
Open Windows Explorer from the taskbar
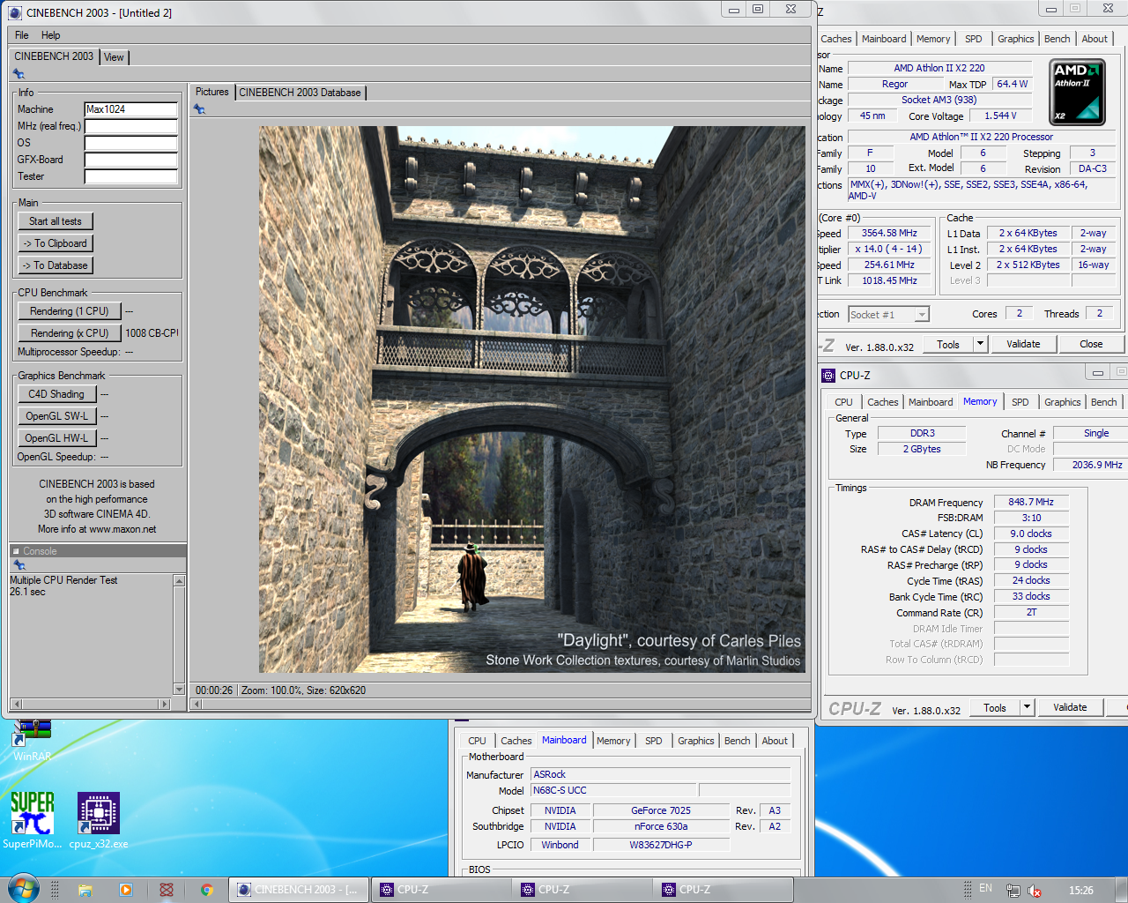tap(85, 890)
